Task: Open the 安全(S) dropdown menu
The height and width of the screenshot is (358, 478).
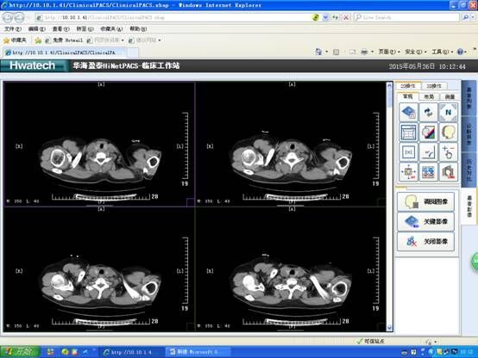Action: tap(416, 52)
